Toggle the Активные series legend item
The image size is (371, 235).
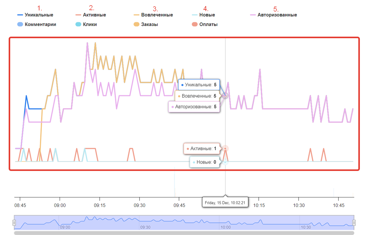tap(91, 15)
